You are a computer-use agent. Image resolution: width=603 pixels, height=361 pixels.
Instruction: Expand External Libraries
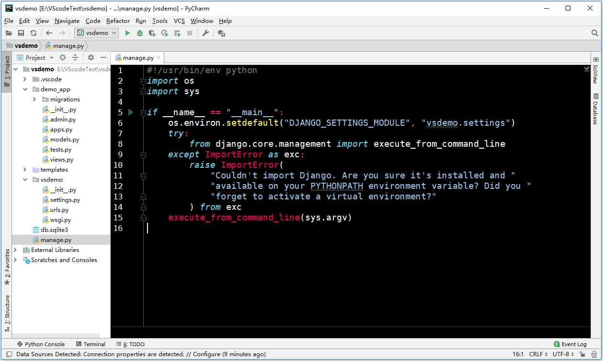coord(15,250)
